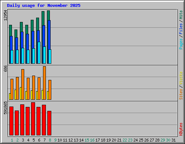
Task: Click the 686 visits axis value
Action: [5, 68]
